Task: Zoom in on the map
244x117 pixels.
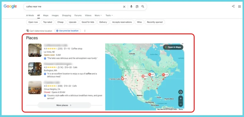Action: pyautogui.click(x=181, y=98)
